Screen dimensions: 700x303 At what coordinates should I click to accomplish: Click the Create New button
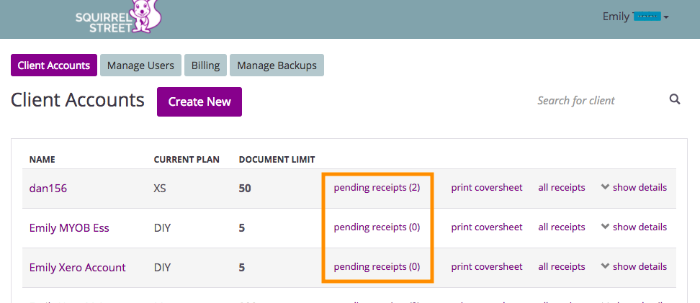pos(199,101)
